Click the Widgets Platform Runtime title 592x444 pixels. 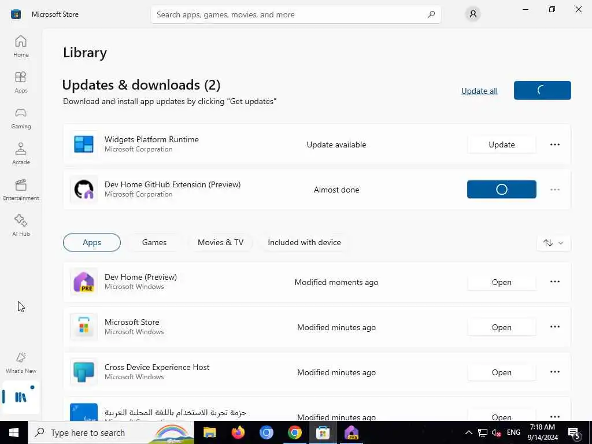pos(151,139)
